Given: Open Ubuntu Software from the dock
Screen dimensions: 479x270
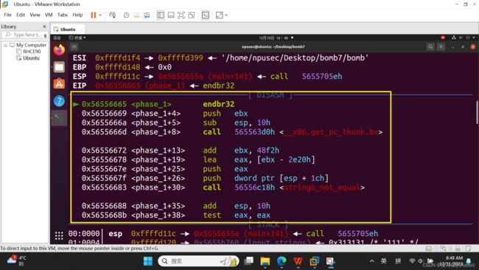Looking at the screenshot, I should click(59, 83).
